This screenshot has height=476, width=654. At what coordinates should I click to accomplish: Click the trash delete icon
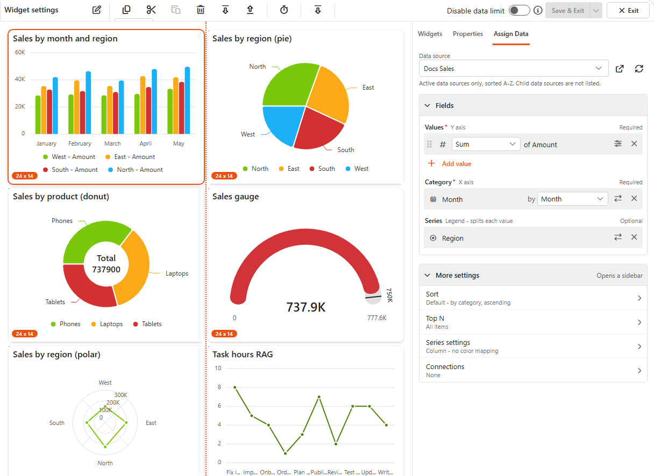pos(201,10)
